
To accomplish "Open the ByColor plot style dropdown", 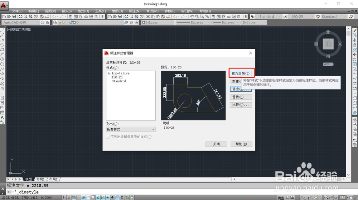I will point(254,22).
